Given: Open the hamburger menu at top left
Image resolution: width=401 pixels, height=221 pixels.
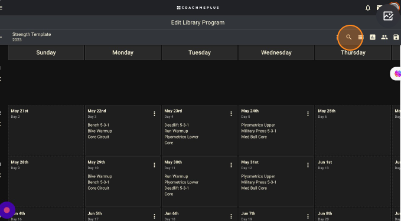Looking at the screenshot, I should coord(1,8).
